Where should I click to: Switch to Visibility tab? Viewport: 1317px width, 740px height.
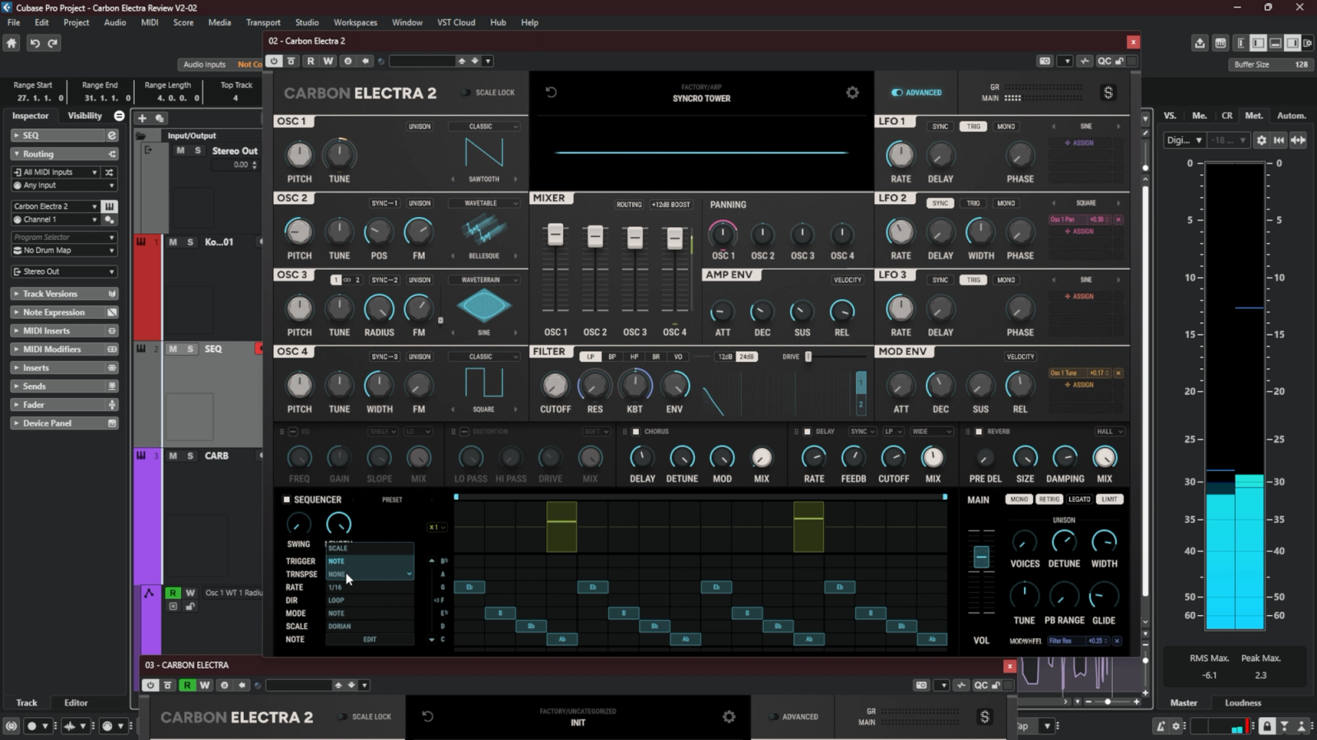click(x=85, y=116)
